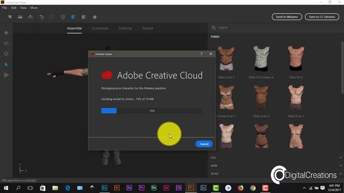Close the Character Upload dialog
The height and width of the screenshot is (193, 344).
[211, 54]
